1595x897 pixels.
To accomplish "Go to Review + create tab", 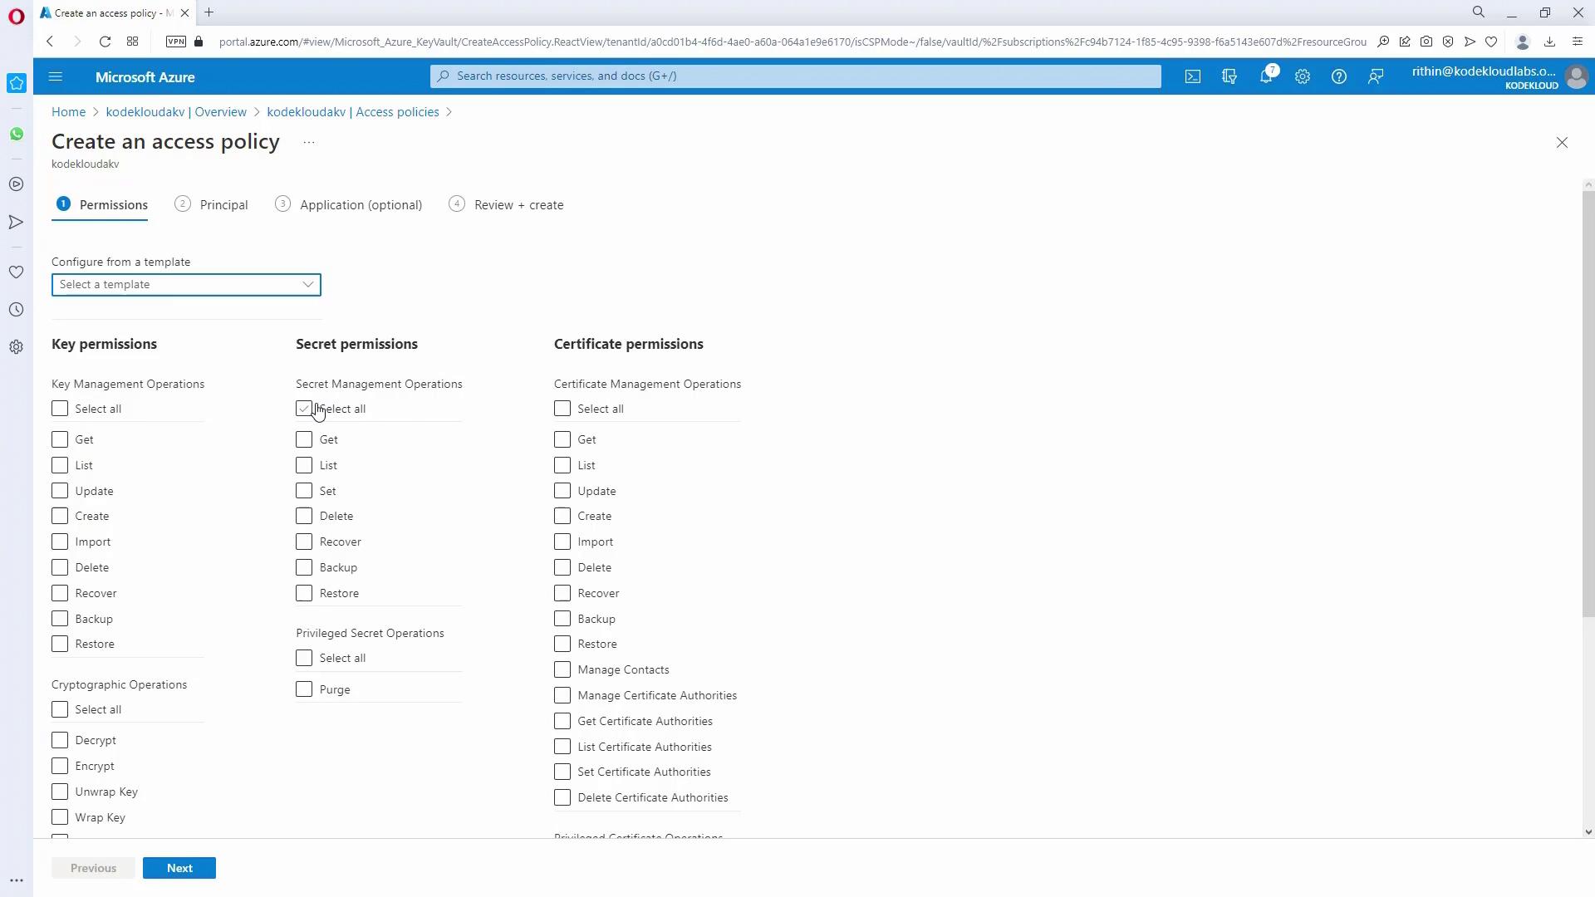I will point(518,205).
